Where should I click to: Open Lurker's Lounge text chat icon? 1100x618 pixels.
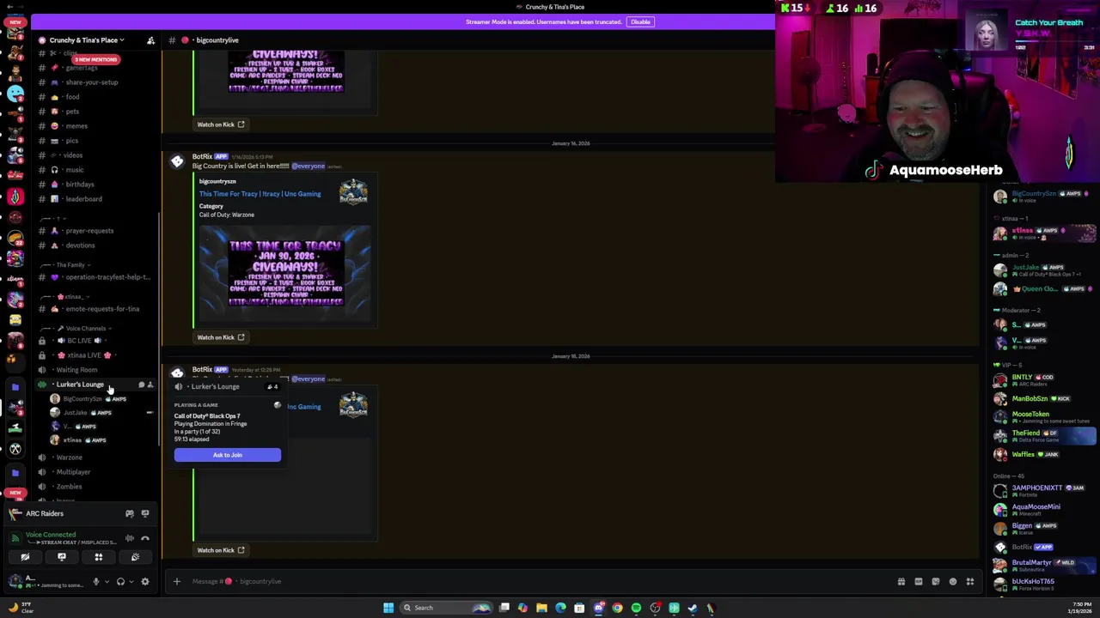[141, 385]
